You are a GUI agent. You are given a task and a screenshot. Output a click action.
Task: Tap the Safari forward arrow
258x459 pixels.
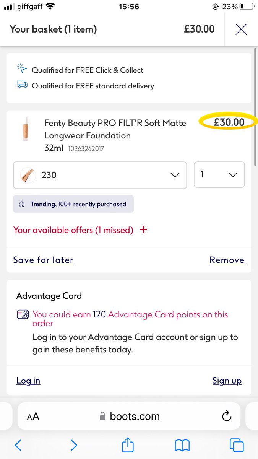click(74, 445)
